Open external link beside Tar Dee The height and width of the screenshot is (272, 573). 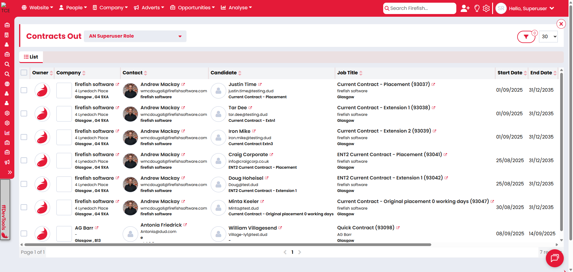pos(250,108)
